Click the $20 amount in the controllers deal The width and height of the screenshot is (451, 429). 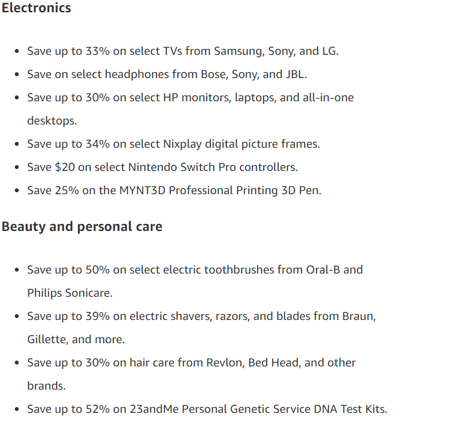(65, 167)
